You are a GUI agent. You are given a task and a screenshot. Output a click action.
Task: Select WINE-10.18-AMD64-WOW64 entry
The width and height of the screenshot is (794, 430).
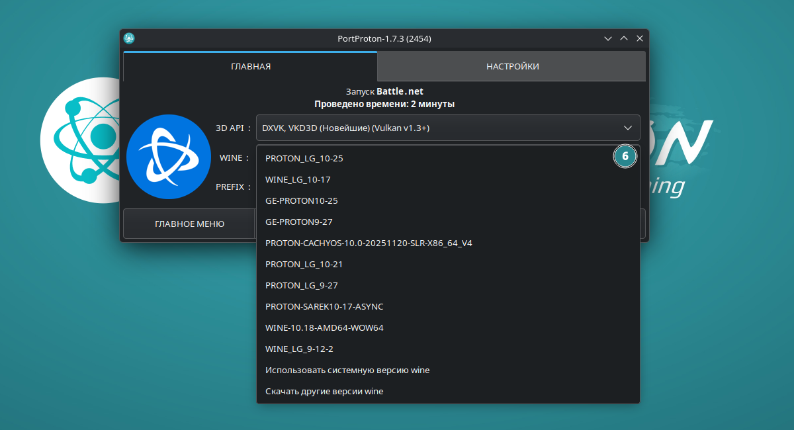[x=324, y=328]
